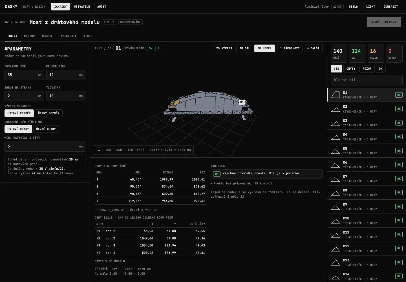Viewport: 406px width, 282px height.
Task: Click the yellow highlighted panel on the model
Action: point(176,103)
